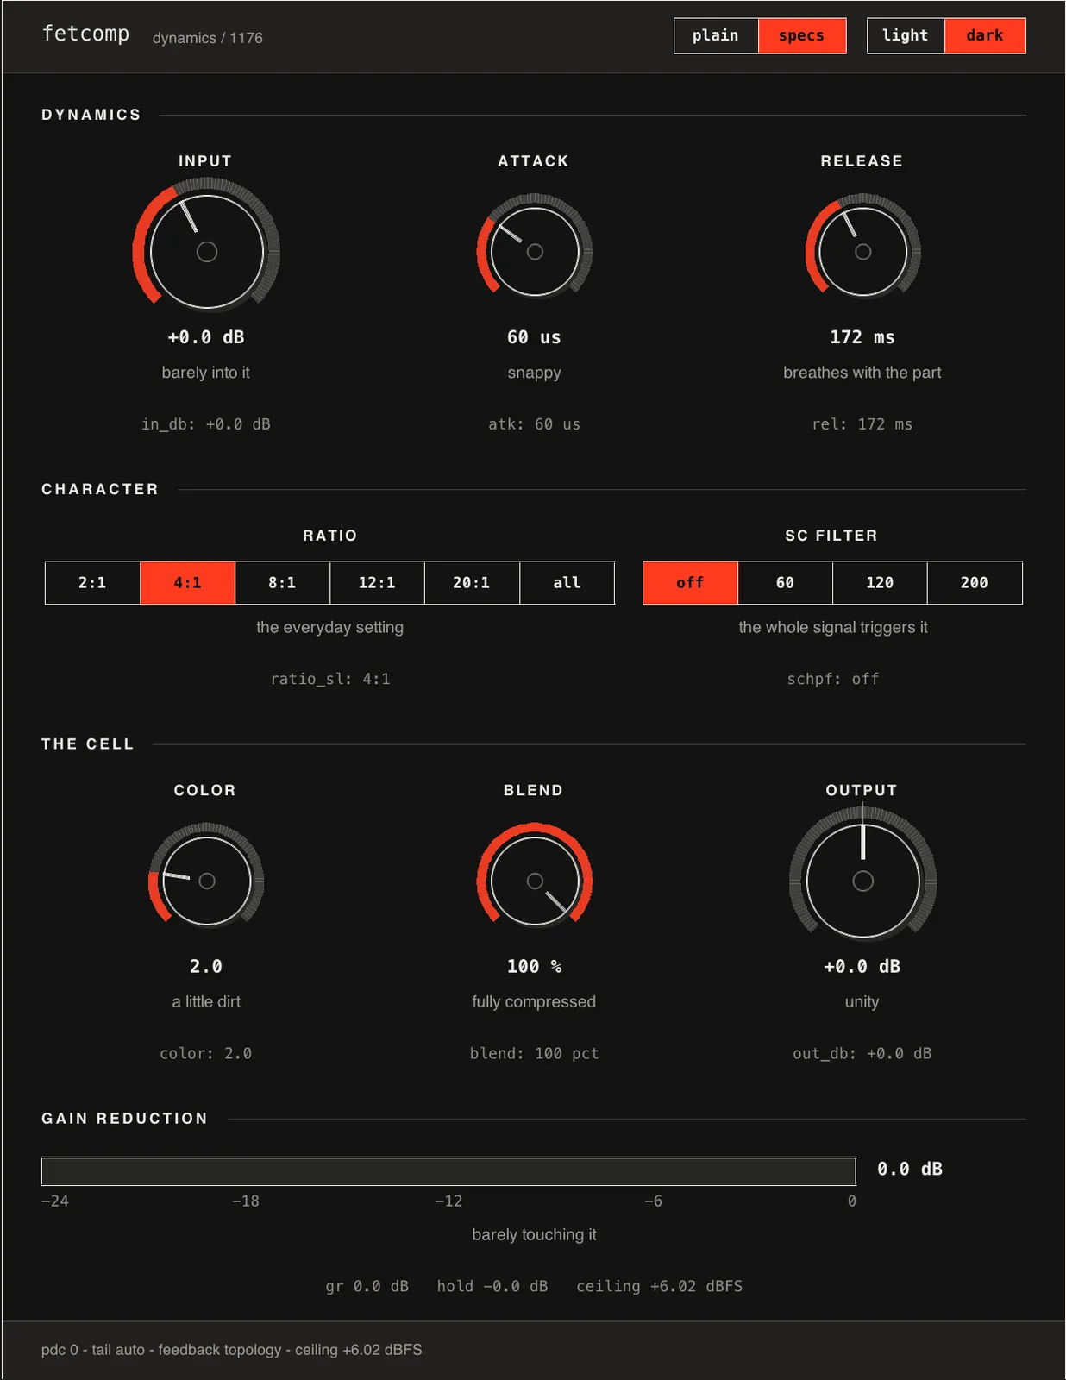Viewport: 1066px width, 1380px height.
Task: Click THE CELL section heading
Action: 88,743
